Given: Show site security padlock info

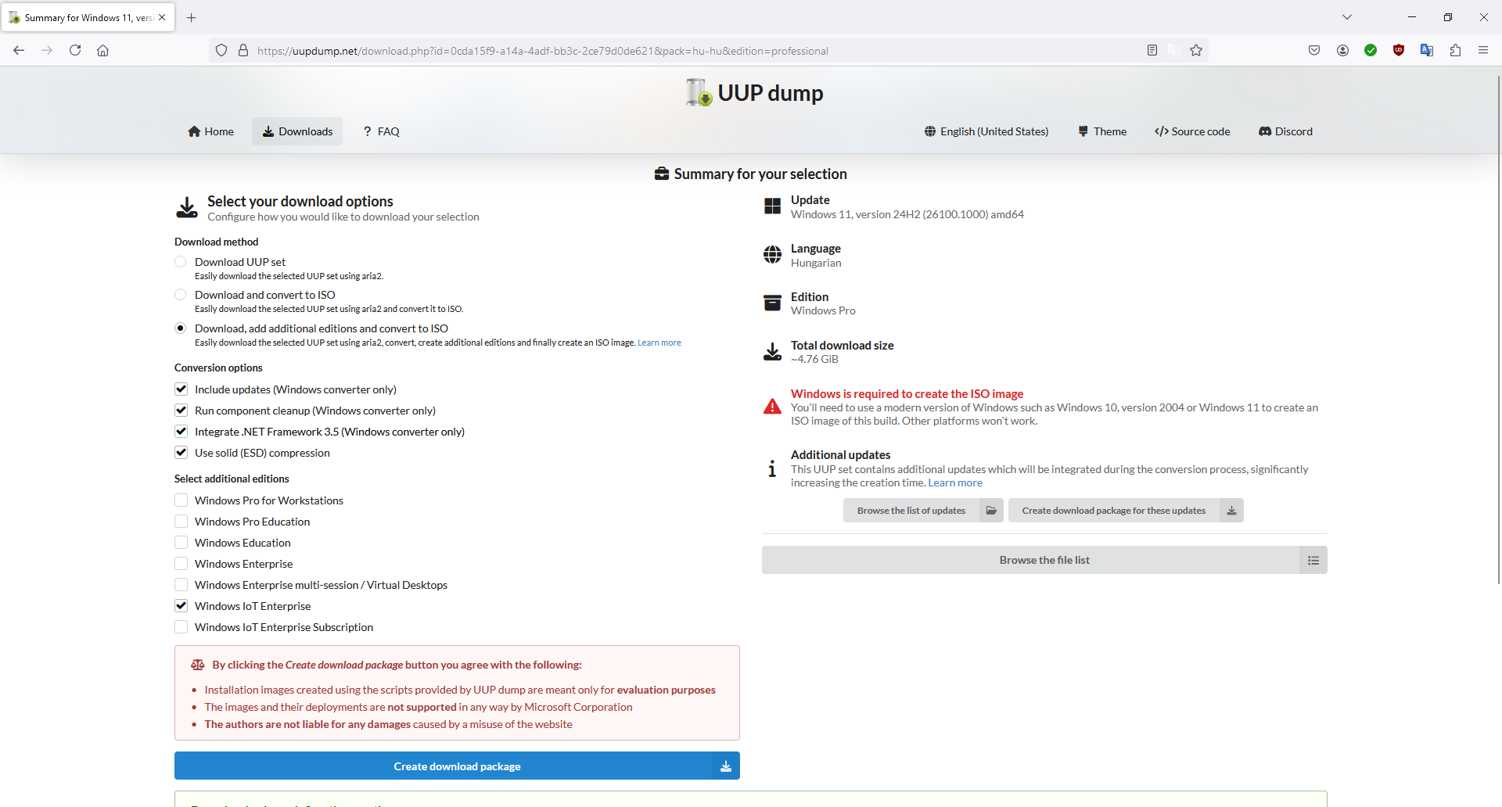Looking at the screenshot, I should 243,50.
